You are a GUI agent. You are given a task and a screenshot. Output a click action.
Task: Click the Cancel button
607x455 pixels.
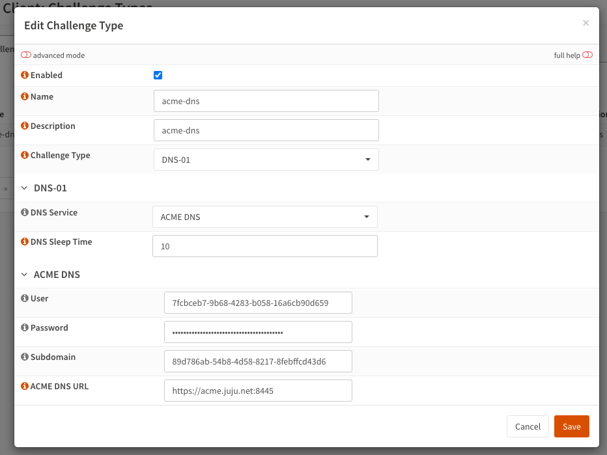(528, 426)
